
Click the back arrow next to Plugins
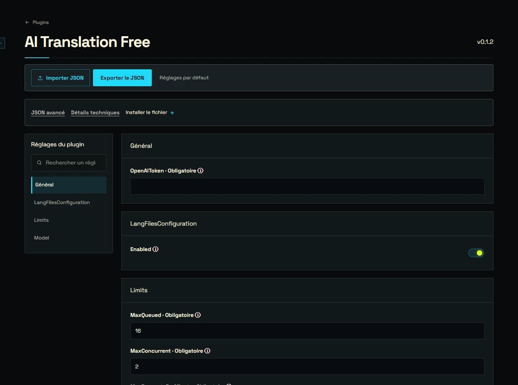pos(27,22)
